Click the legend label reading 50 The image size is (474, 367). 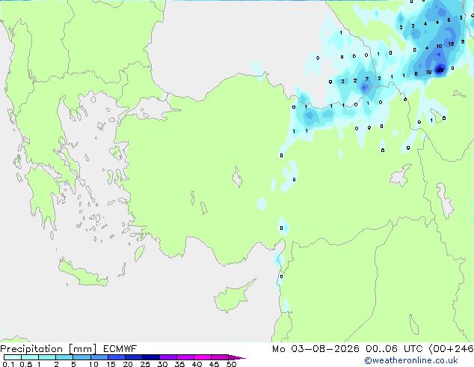click(x=231, y=364)
